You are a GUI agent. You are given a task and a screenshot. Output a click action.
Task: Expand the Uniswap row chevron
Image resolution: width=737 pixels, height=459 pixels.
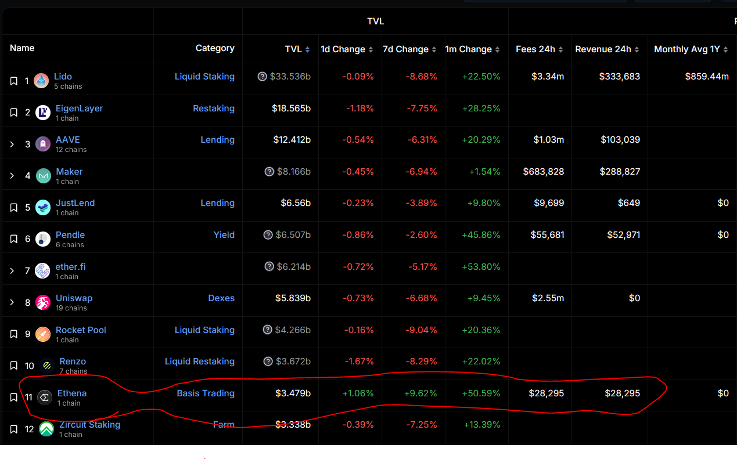click(12, 302)
